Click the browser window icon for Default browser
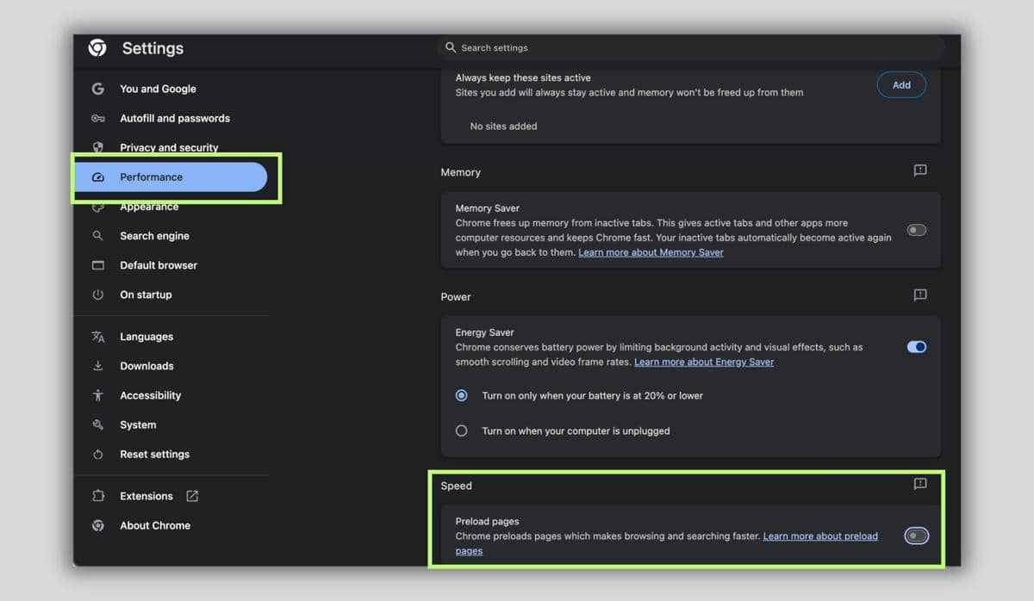The width and height of the screenshot is (1034, 601). tap(98, 265)
